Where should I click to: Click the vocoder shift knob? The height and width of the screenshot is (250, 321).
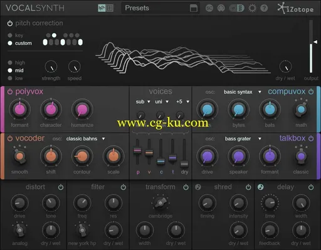pyautogui.click(x=51, y=156)
